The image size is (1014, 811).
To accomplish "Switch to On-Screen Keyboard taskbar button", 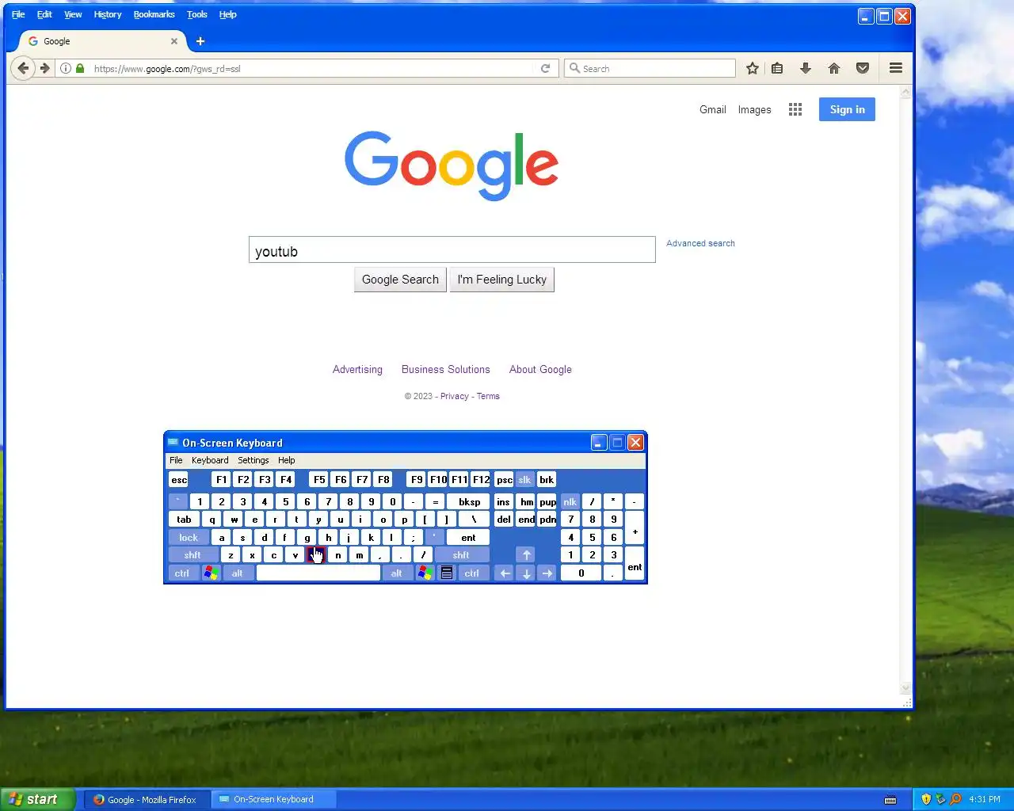I will [x=273, y=799].
